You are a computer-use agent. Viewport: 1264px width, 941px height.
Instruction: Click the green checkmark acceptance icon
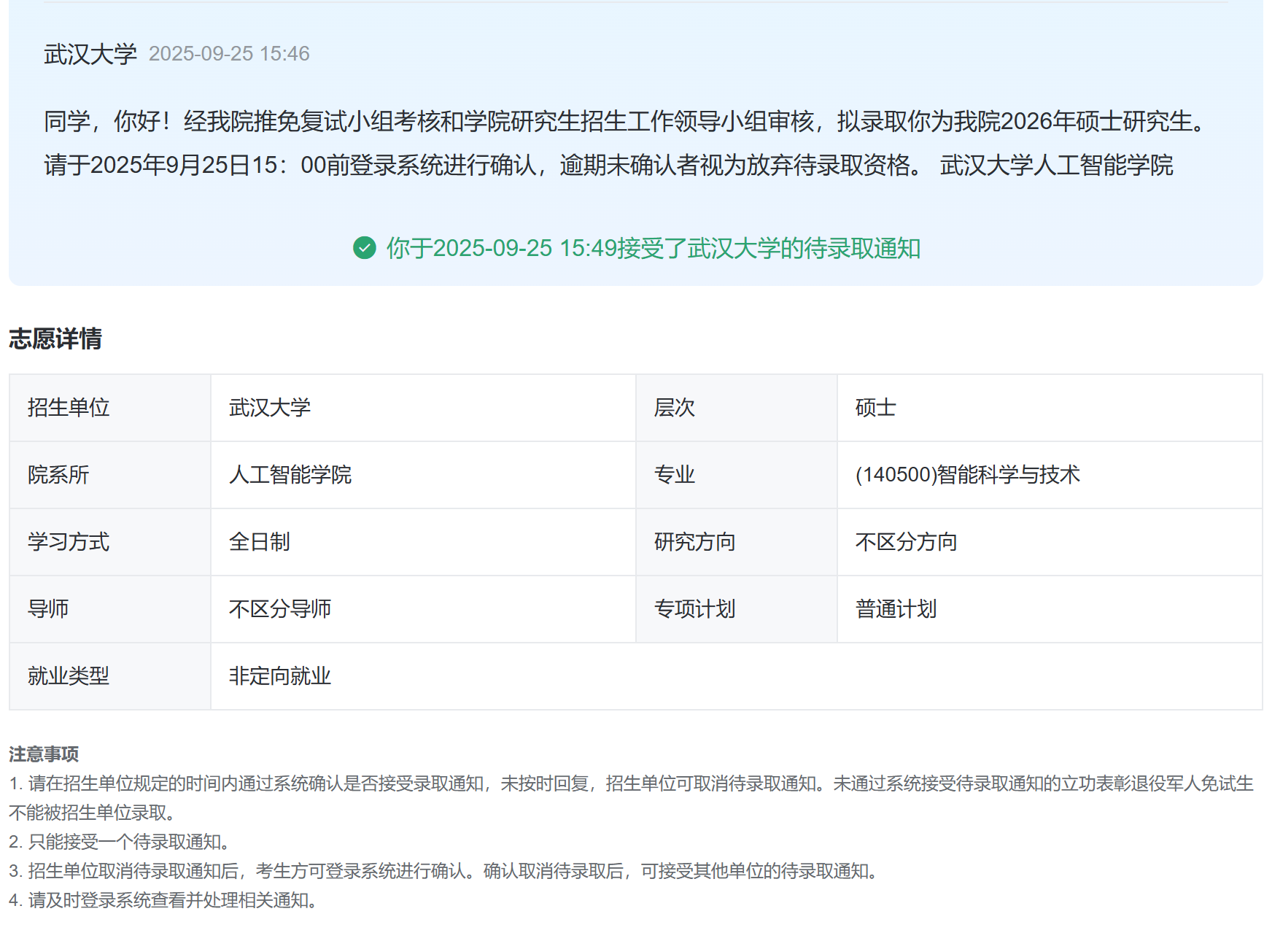[365, 248]
